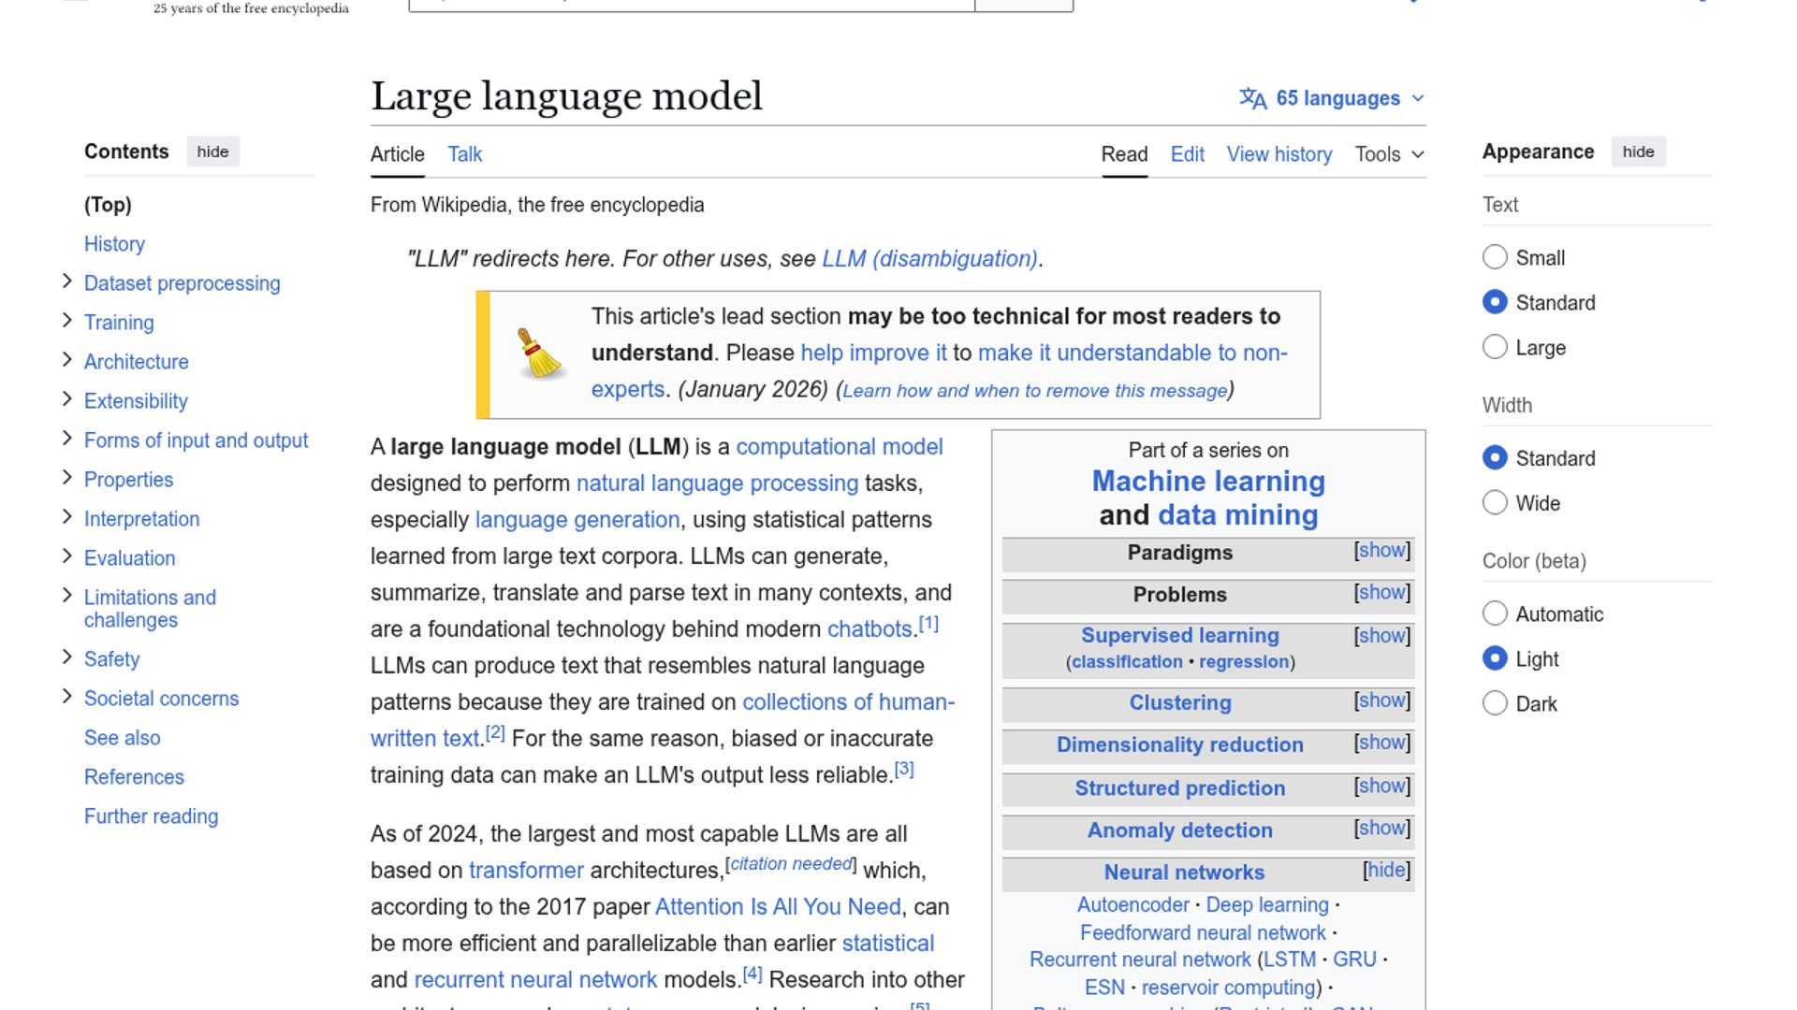Screen dimensions: 1797x1010
Task: Expand the Properties chevron arrow
Action: (66, 478)
